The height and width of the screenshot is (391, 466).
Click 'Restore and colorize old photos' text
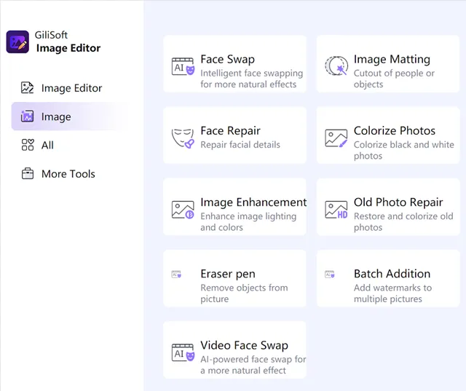[403, 221]
